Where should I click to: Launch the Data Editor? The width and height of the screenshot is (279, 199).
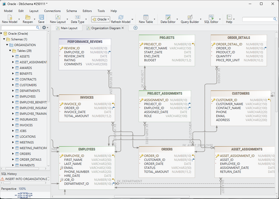(x=168, y=17)
